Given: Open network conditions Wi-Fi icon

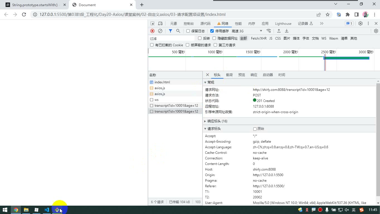Looking at the screenshot, I should tap(269, 31).
